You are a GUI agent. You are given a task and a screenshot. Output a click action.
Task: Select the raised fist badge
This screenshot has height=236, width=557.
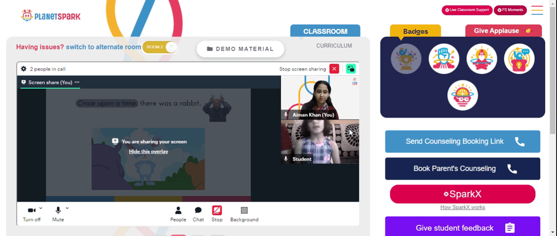click(444, 58)
